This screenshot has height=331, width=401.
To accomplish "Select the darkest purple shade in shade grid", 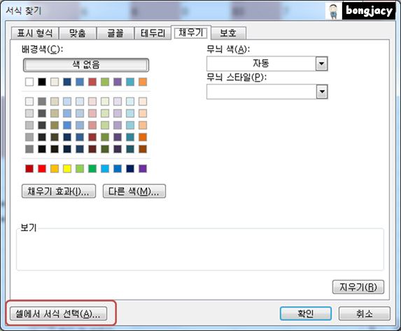I will click(118, 149).
